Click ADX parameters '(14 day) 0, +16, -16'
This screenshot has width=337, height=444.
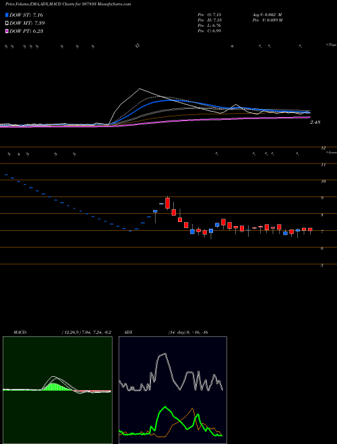click(188, 332)
